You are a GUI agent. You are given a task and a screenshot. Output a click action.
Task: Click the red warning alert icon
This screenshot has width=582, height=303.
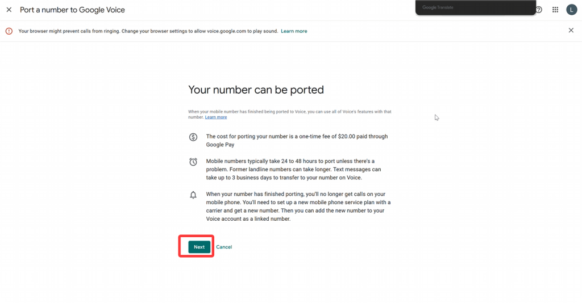[9, 31]
